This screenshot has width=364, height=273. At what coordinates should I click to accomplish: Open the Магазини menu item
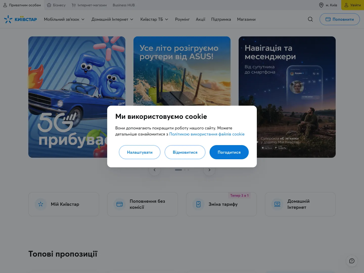[x=246, y=19]
